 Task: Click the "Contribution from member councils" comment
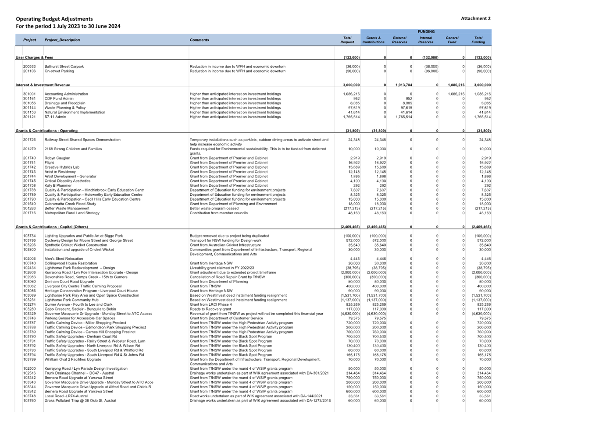[x=219, y=213]
